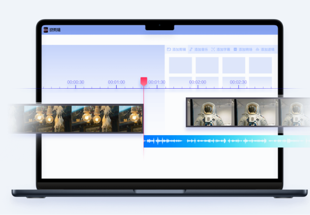Click the 00:01:30 timeline label

(157, 82)
